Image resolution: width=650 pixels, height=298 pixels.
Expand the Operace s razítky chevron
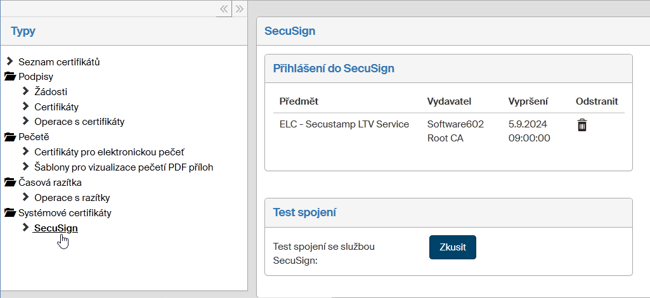pyautogui.click(x=26, y=197)
